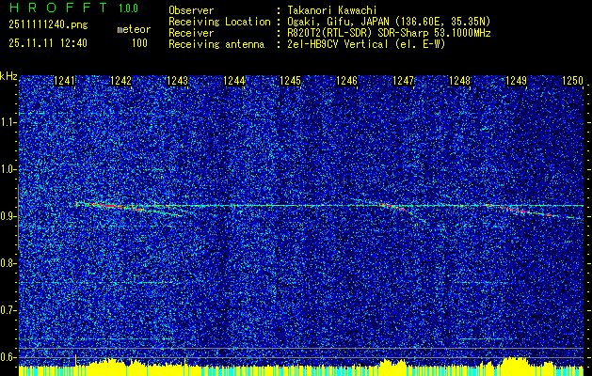Click the meteor label
Image resolution: width=592 pixels, height=376 pixels.
(134, 29)
